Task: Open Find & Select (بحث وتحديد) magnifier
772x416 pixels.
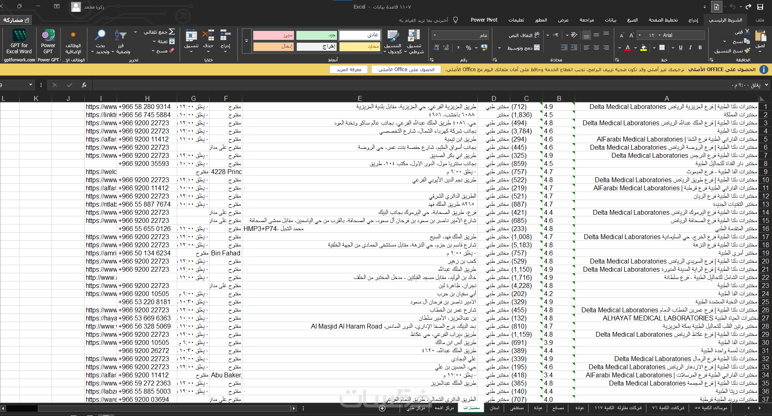Action: pyautogui.click(x=100, y=41)
